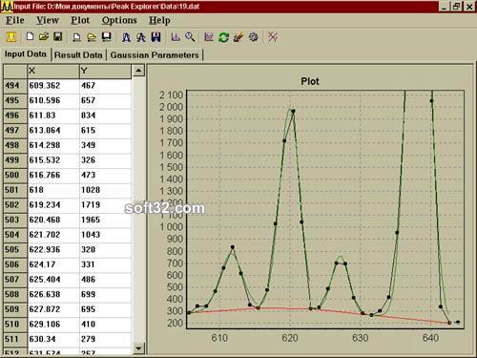Click Y cell 473

[105, 175]
